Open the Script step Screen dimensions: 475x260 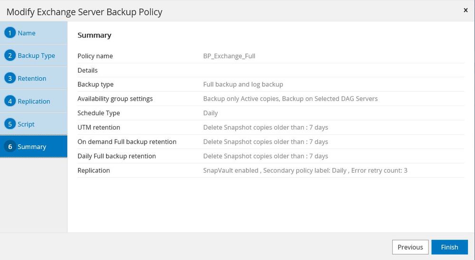pos(26,124)
